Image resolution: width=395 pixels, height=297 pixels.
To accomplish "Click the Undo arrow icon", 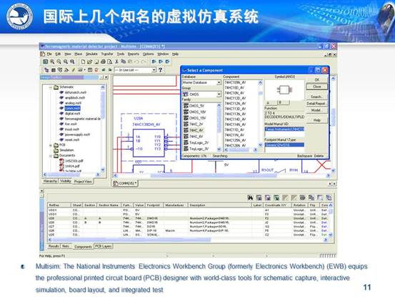I will (x=137, y=62).
